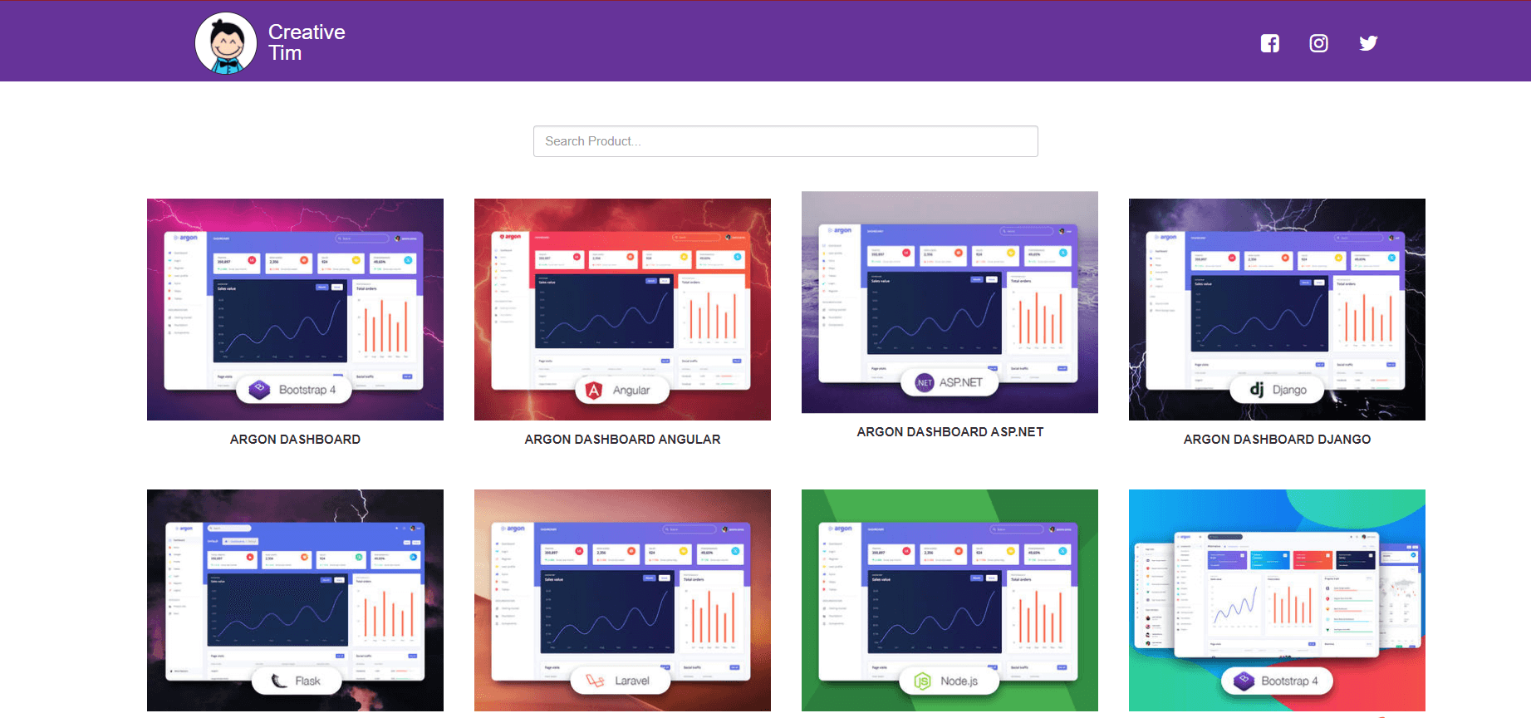Click the Angular logo badge
Image resolution: width=1531 pixels, height=718 pixels.
click(622, 390)
